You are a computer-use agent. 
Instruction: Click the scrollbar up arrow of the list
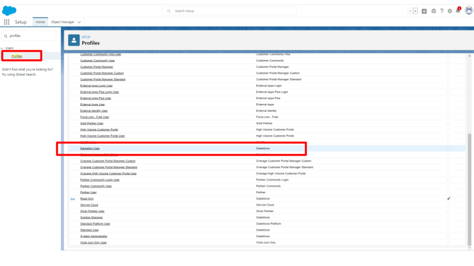[470, 56]
